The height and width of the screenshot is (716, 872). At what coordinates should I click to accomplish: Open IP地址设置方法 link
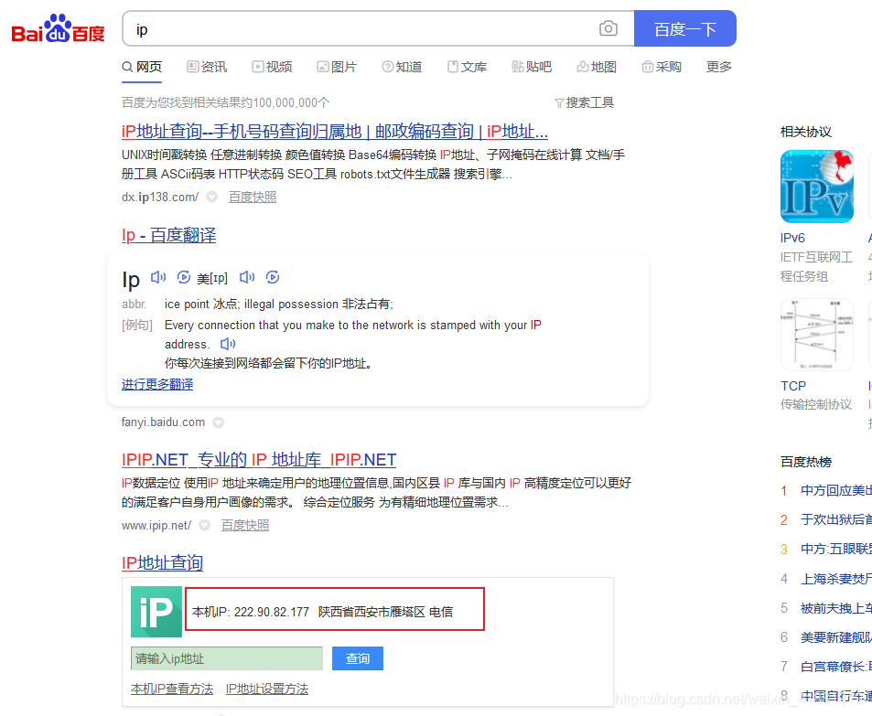click(267, 689)
